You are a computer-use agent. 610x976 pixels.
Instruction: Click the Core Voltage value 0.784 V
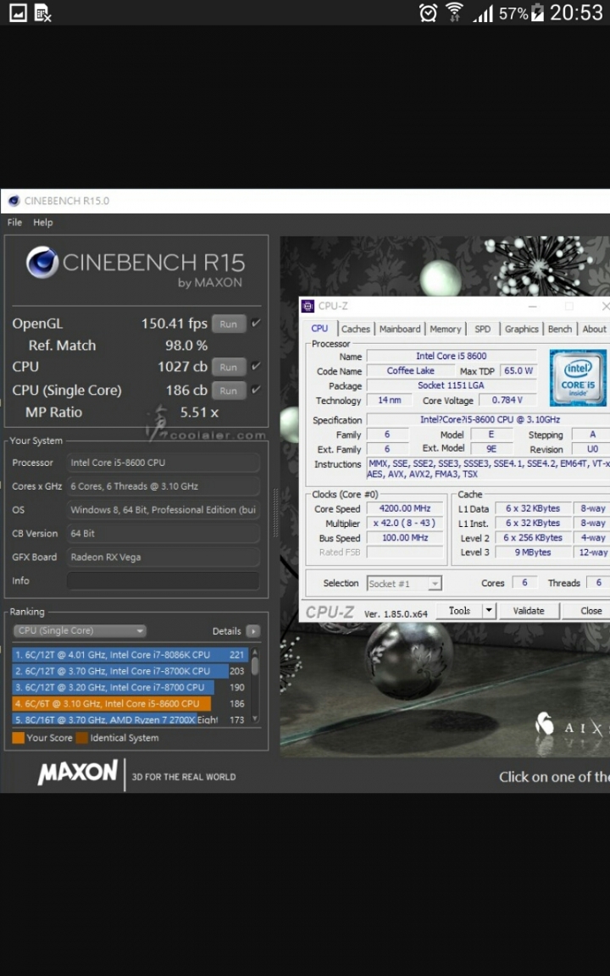(507, 400)
